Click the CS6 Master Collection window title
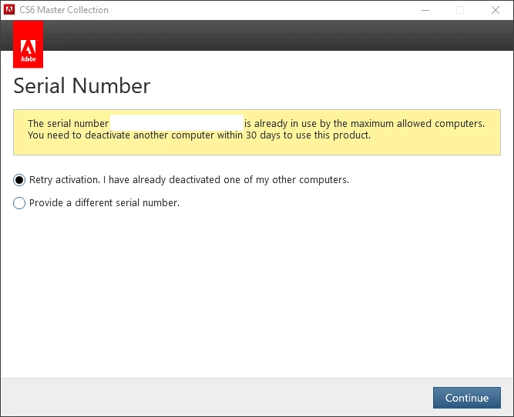Viewport: 514px width, 417px height. click(64, 10)
